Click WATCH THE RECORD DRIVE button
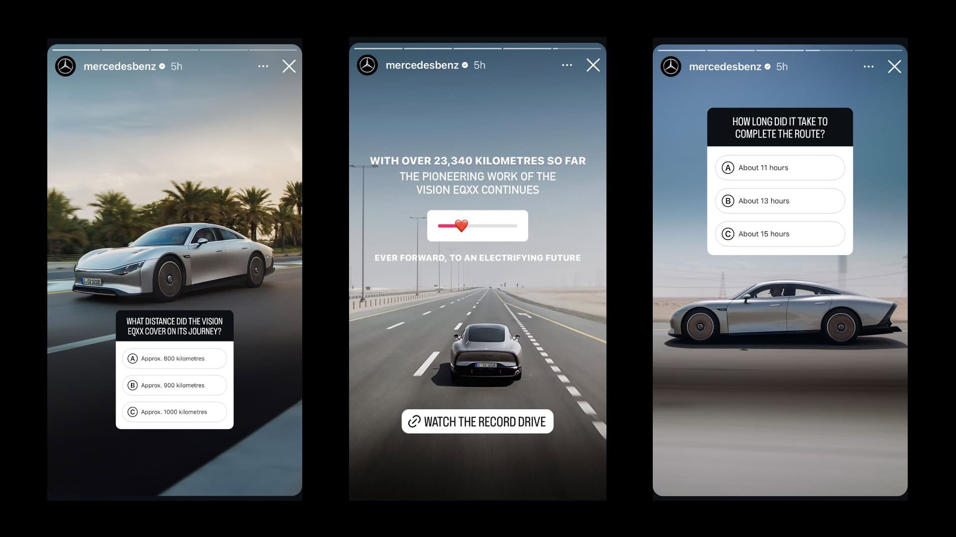This screenshot has width=956, height=537. click(478, 421)
